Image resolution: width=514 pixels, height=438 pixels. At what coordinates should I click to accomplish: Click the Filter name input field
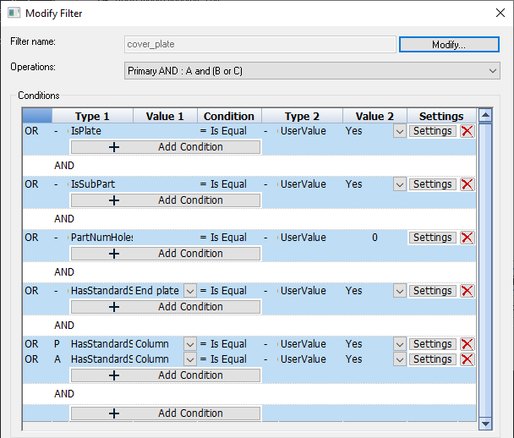260,44
